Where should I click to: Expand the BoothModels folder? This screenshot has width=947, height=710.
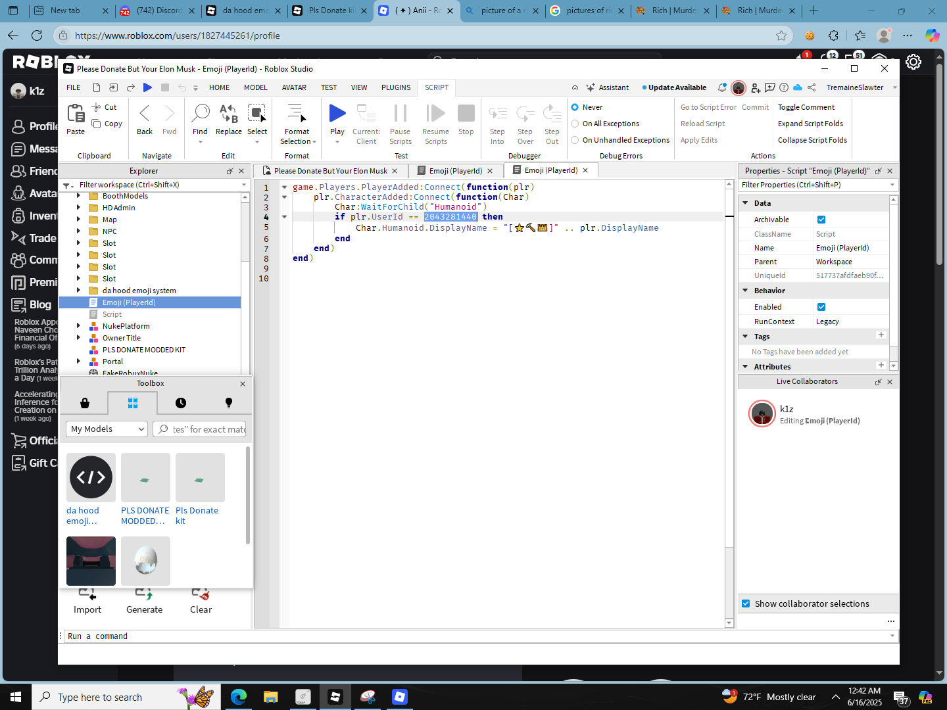coord(78,196)
